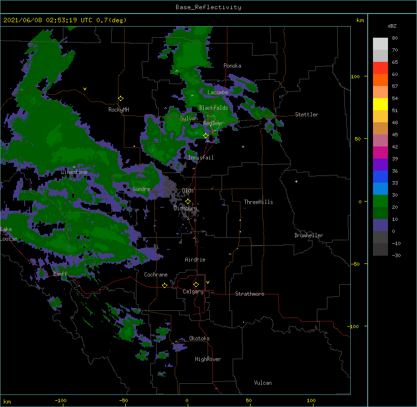Viewport: 417px width, 407px height.
Task: Select the purple 36-39 dBZ legend swatch
Action: (380, 165)
